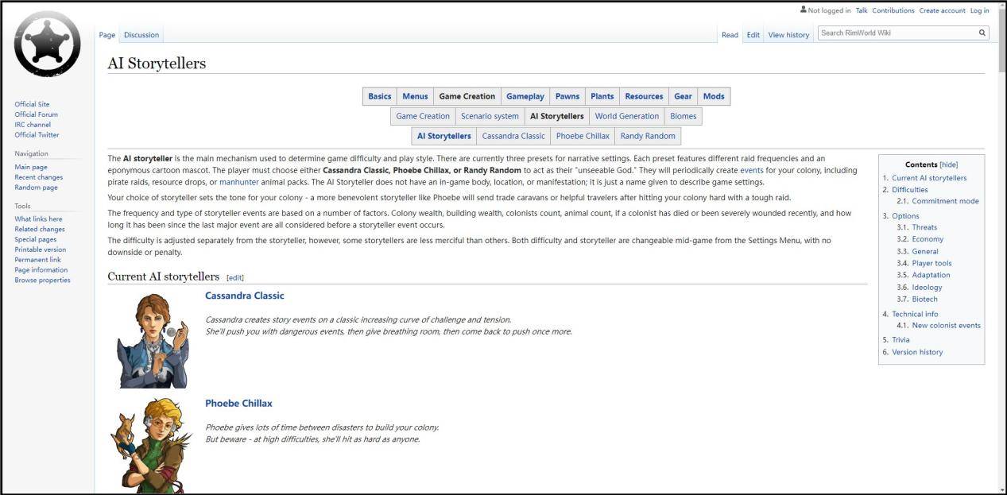Open the Cassandra Classic portrait image

[x=153, y=341]
